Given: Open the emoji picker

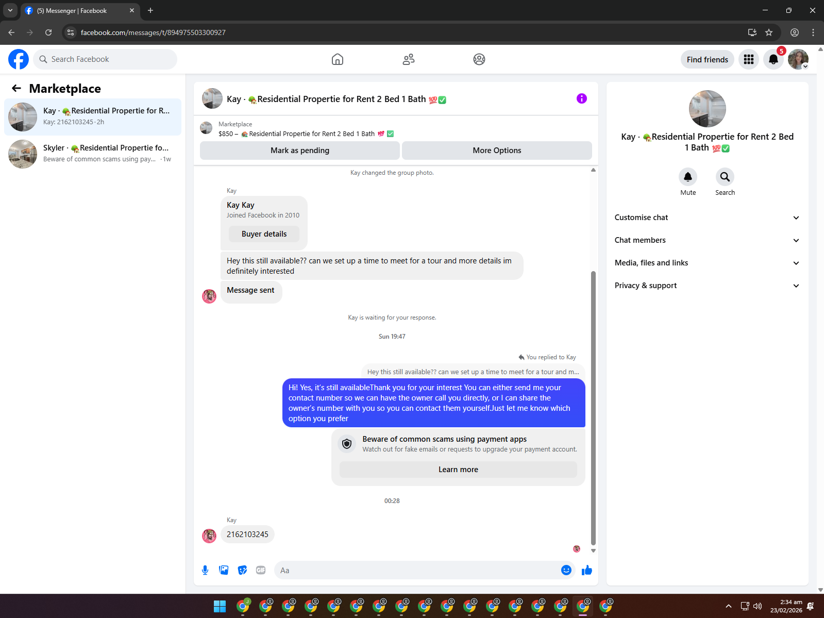Looking at the screenshot, I should [x=566, y=570].
